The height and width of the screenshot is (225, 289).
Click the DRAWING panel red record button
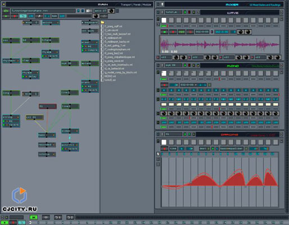coord(164,148)
